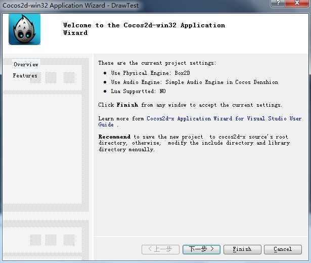Click 'These are the current project settings' text
The height and width of the screenshot is (263, 311).
pyautogui.click(x=157, y=63)
